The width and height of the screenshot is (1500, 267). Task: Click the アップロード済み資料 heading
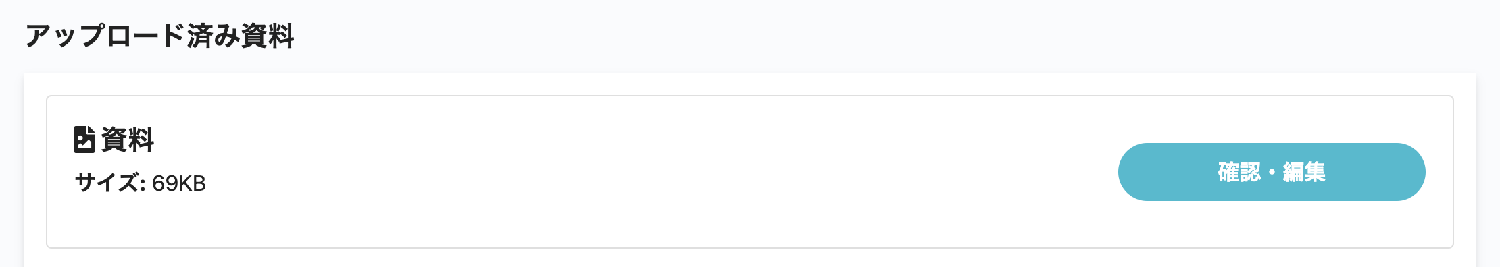coord(159,36)
